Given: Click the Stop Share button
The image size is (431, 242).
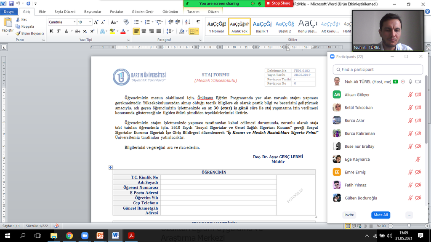Looking at the screenshot, I should tap(278, 3).
